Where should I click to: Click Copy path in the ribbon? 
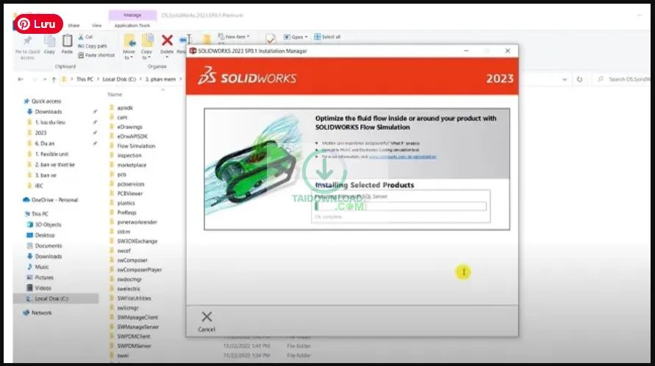93,46
